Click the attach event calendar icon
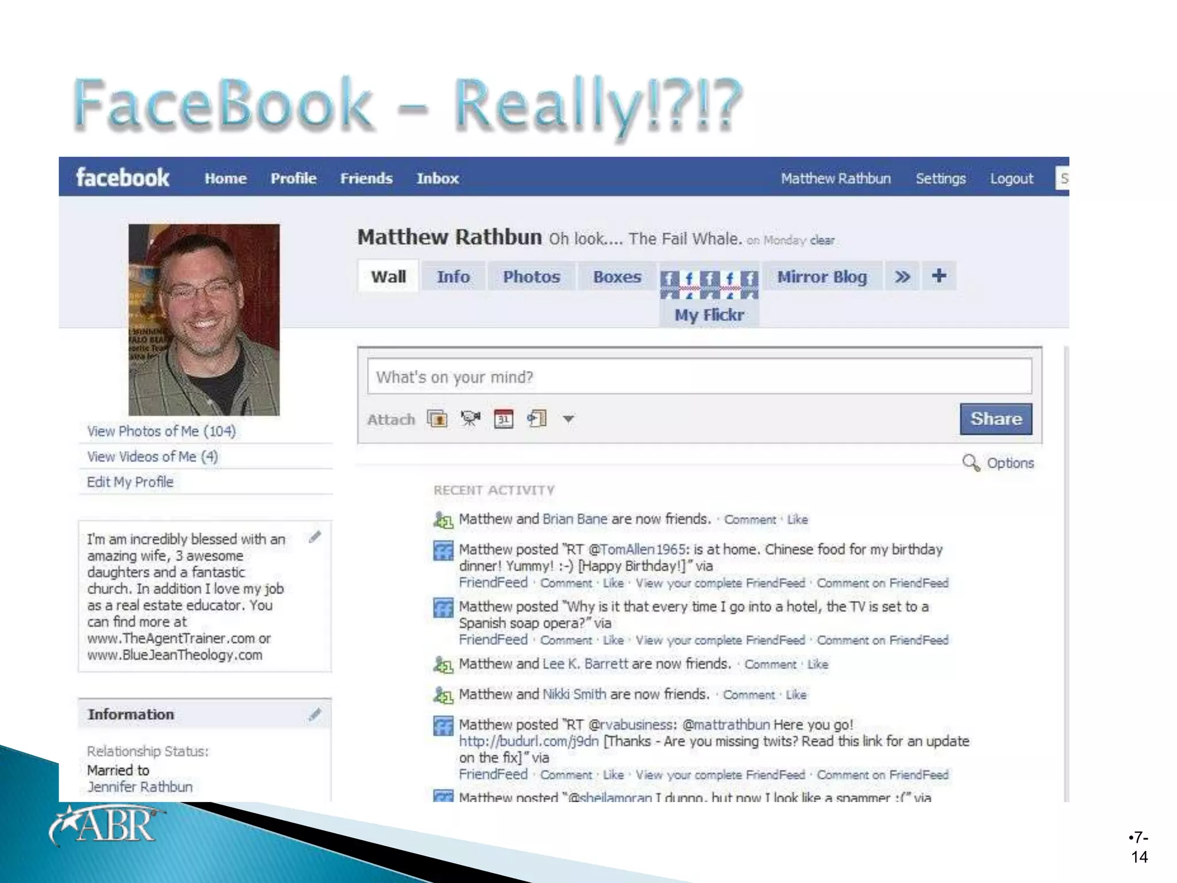 click(x=503, y=419)
